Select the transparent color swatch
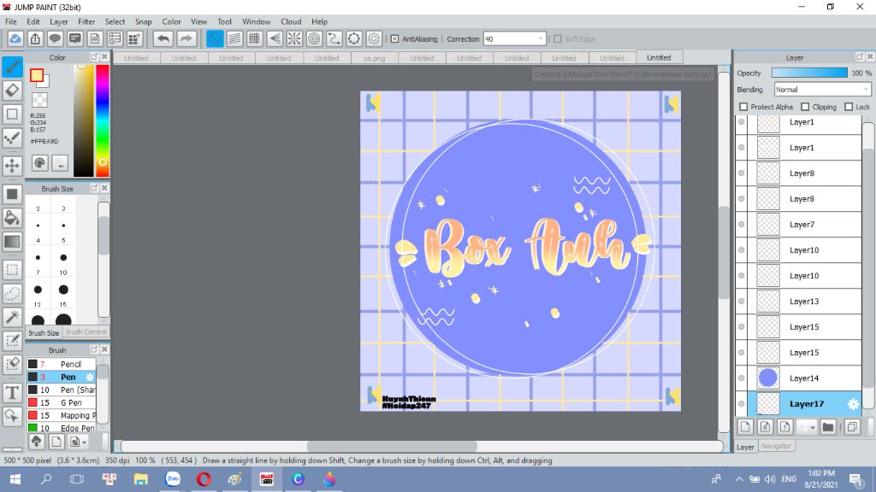The image size is (876, 492). (39, 100)
